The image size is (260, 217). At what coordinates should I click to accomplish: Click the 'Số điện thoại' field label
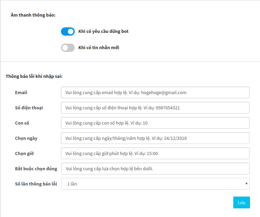[x=29, y=108]
